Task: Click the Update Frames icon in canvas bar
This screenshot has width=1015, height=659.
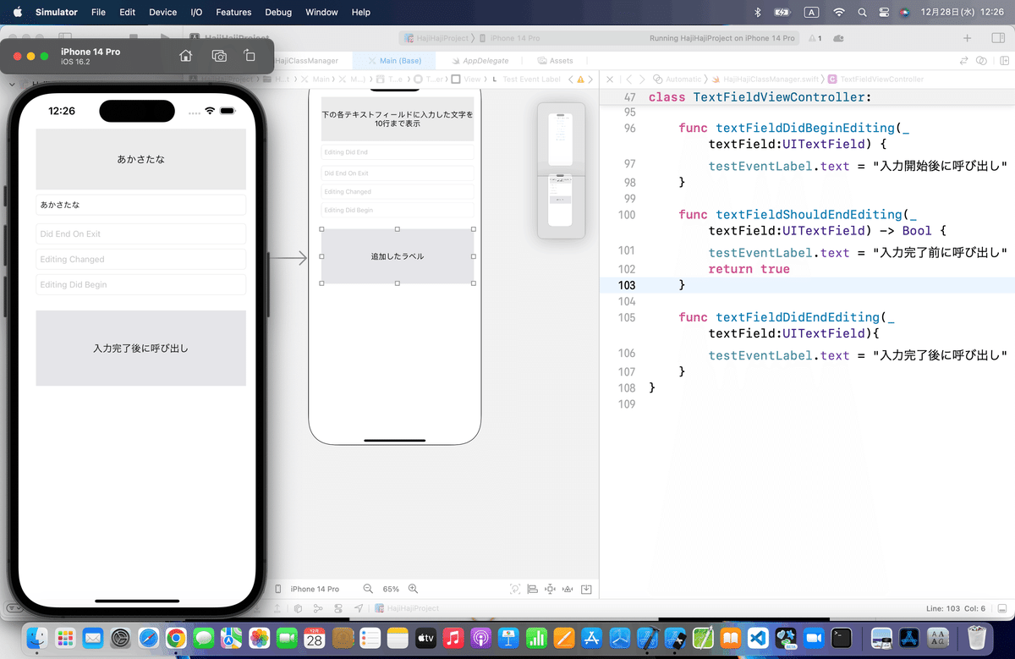Action: [x=515, y=589]
